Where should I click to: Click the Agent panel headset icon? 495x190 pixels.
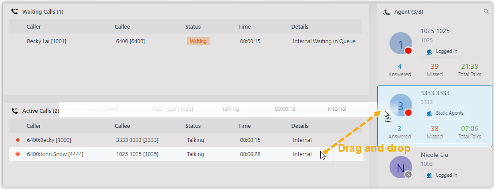click(386, 12)
